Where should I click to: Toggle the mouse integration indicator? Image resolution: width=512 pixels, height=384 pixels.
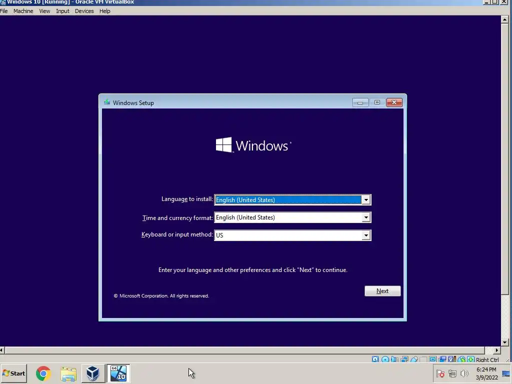click(x=461, y=359)
